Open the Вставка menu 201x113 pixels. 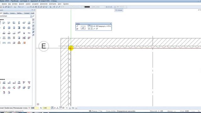[x=15, y=4]
